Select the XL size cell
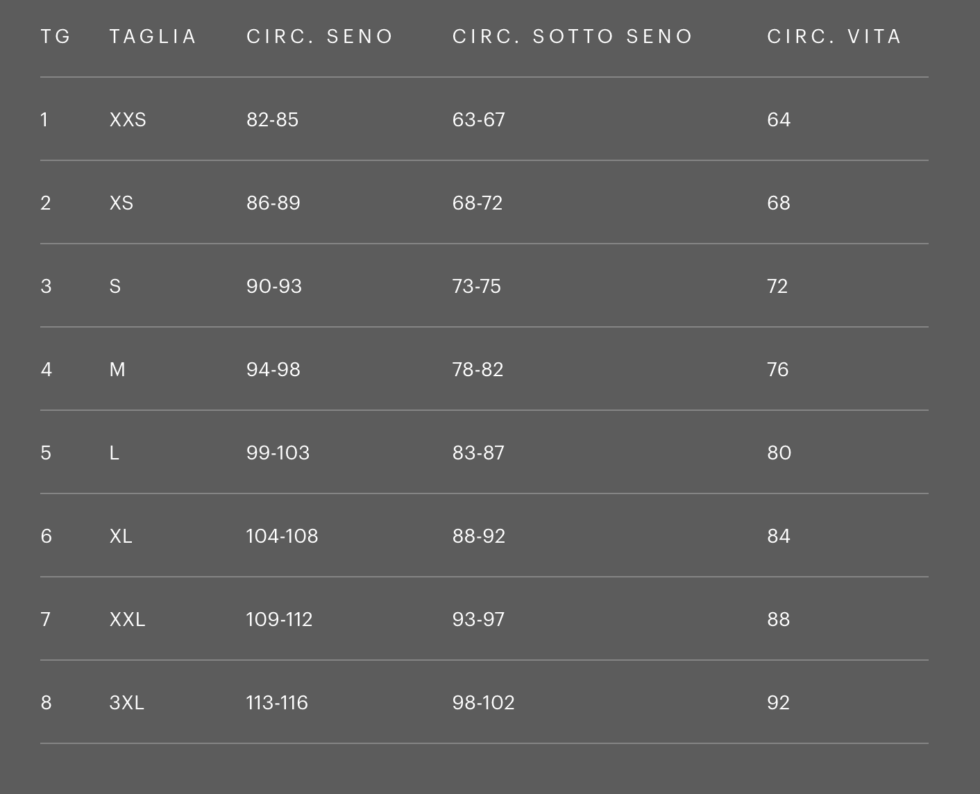This screenshot has width=980, height=794. tap(121, 536)
